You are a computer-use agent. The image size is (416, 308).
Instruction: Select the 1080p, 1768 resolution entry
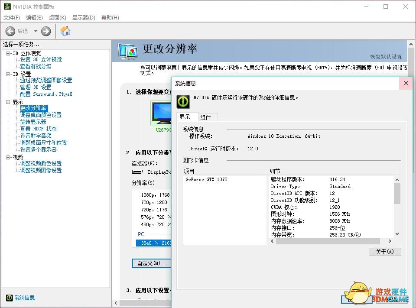click(156, 195)
